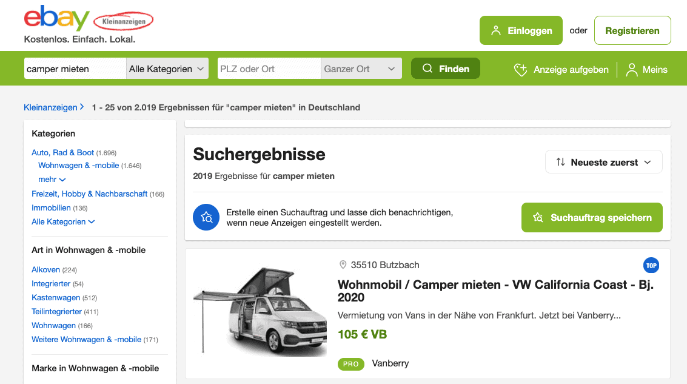Filter by Alkoven type
Image resolution: width=687 pixels, height=384 pixels.
pos(45,269)
